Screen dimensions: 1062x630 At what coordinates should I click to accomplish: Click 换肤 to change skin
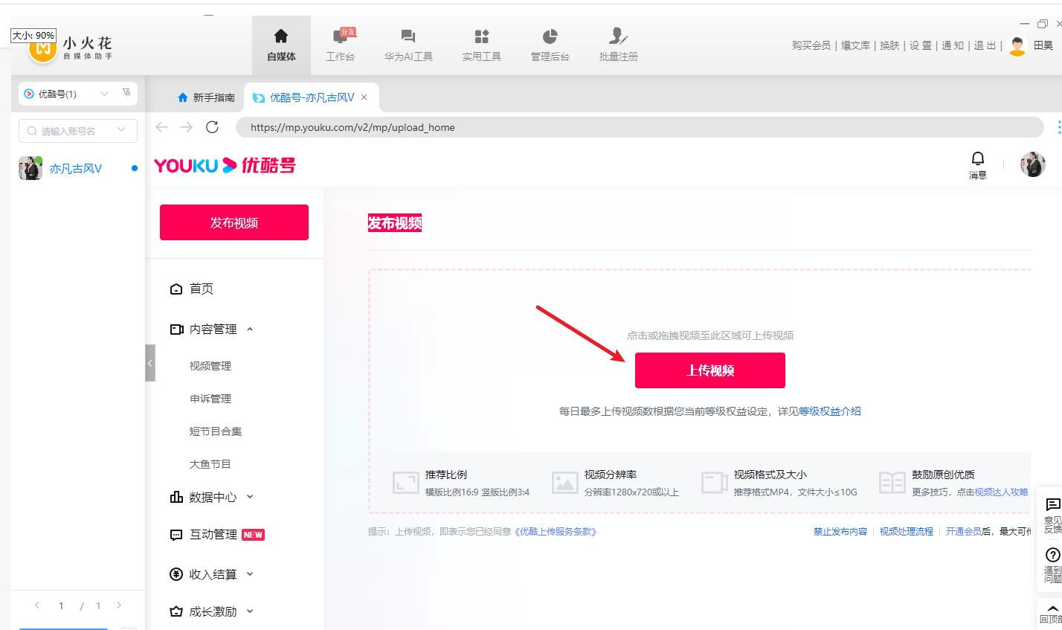coord(889,45)
